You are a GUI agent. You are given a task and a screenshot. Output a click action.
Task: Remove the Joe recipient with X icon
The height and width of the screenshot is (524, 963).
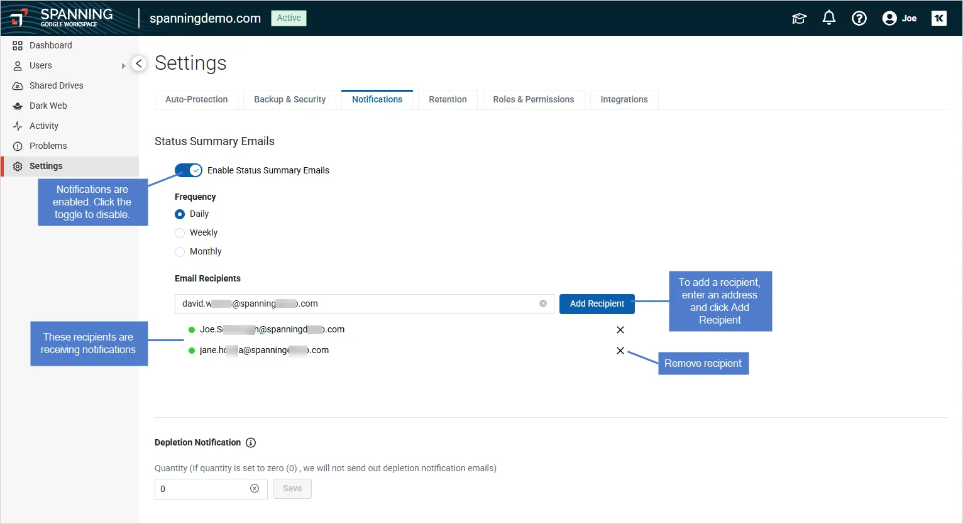(620, 330)
